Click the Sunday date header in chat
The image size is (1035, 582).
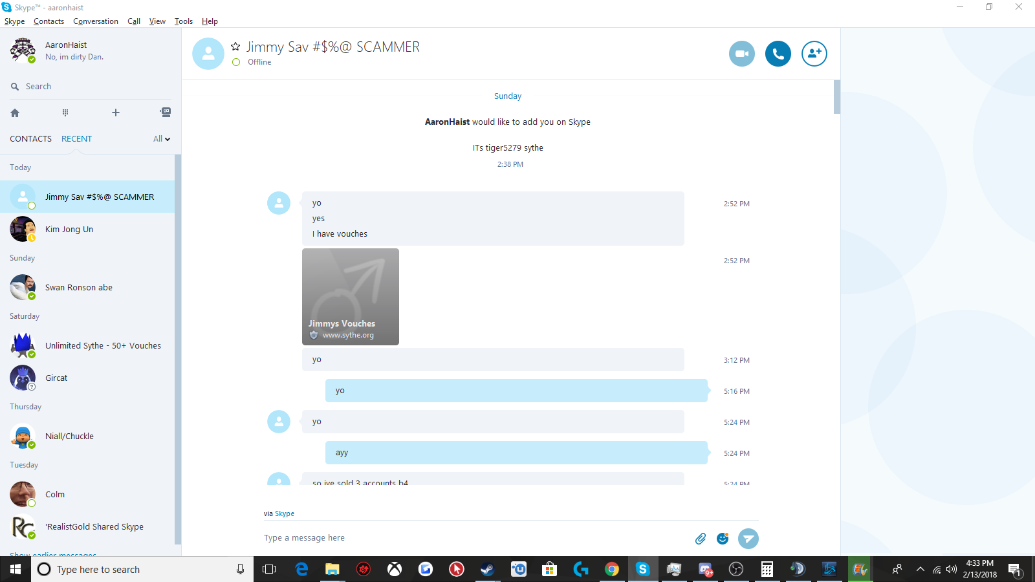pyautogui.click(x=508, y=96)
